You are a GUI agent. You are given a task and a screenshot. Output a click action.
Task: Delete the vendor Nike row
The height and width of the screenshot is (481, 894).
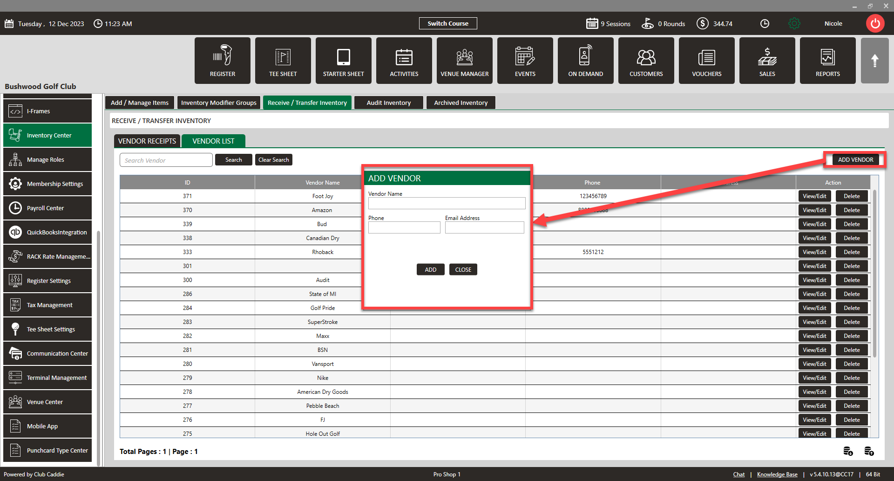pos(852,378)
